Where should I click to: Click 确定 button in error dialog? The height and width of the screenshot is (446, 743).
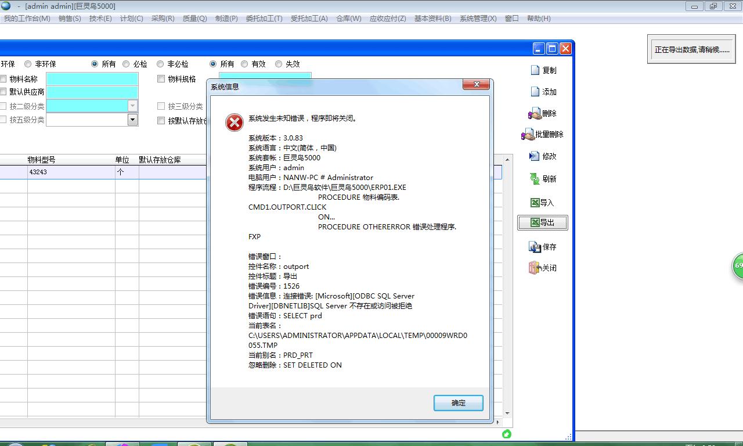(x=458, y=402)
